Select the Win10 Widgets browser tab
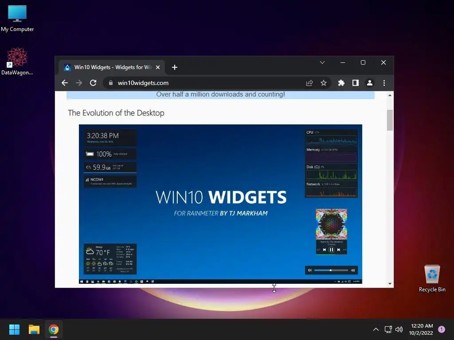This screenshot has width=454, height=340. [x=111, y=67]
